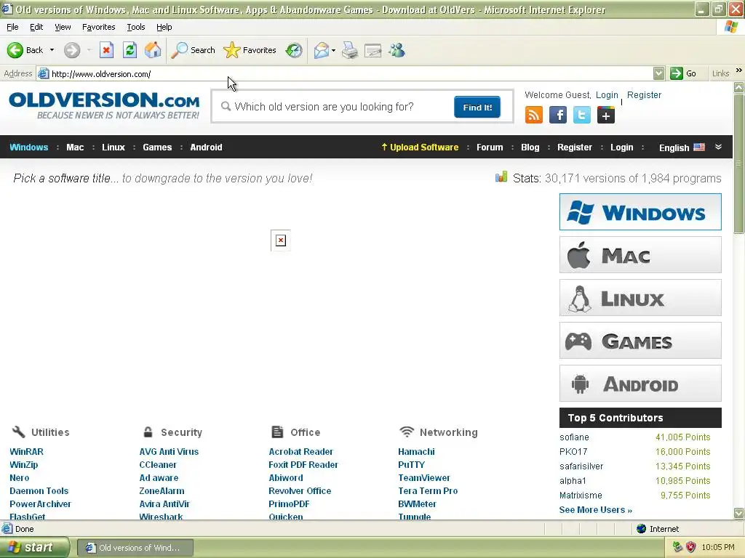This screenshot has height=558, width=745.
Task: Select the Windows tab in site navigation
Action: tap(29, 147)
